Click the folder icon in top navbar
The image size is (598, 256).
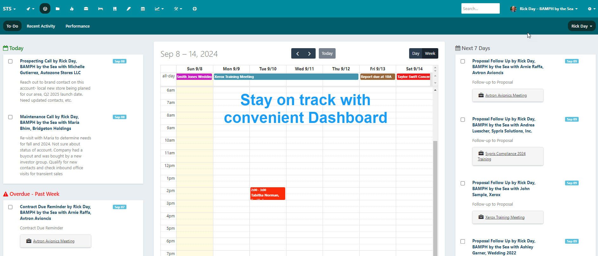tap(57, 9)
